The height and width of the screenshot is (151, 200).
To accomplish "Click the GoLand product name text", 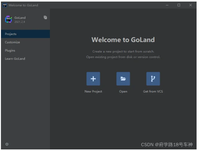I will (x=20, y=18).
